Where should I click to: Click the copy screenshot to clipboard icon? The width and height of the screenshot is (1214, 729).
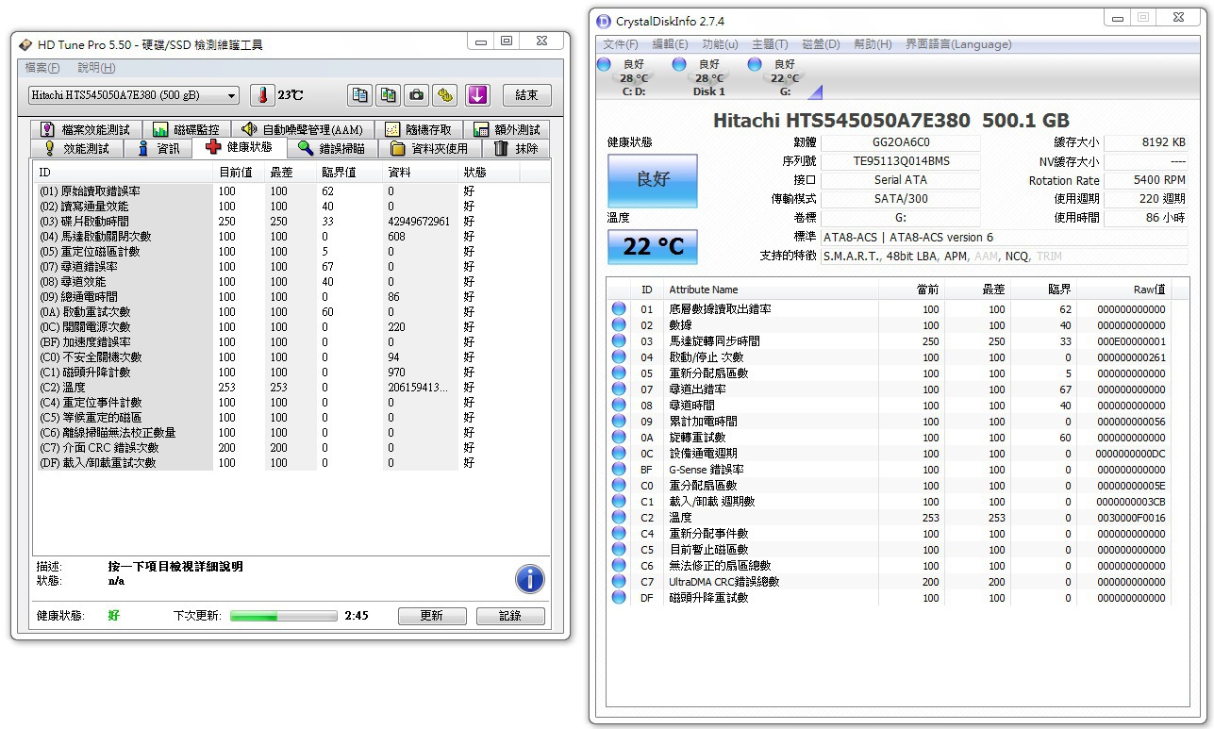(388, 95)
